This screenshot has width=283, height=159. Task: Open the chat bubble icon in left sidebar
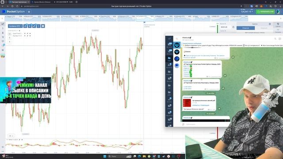(3, 45)
